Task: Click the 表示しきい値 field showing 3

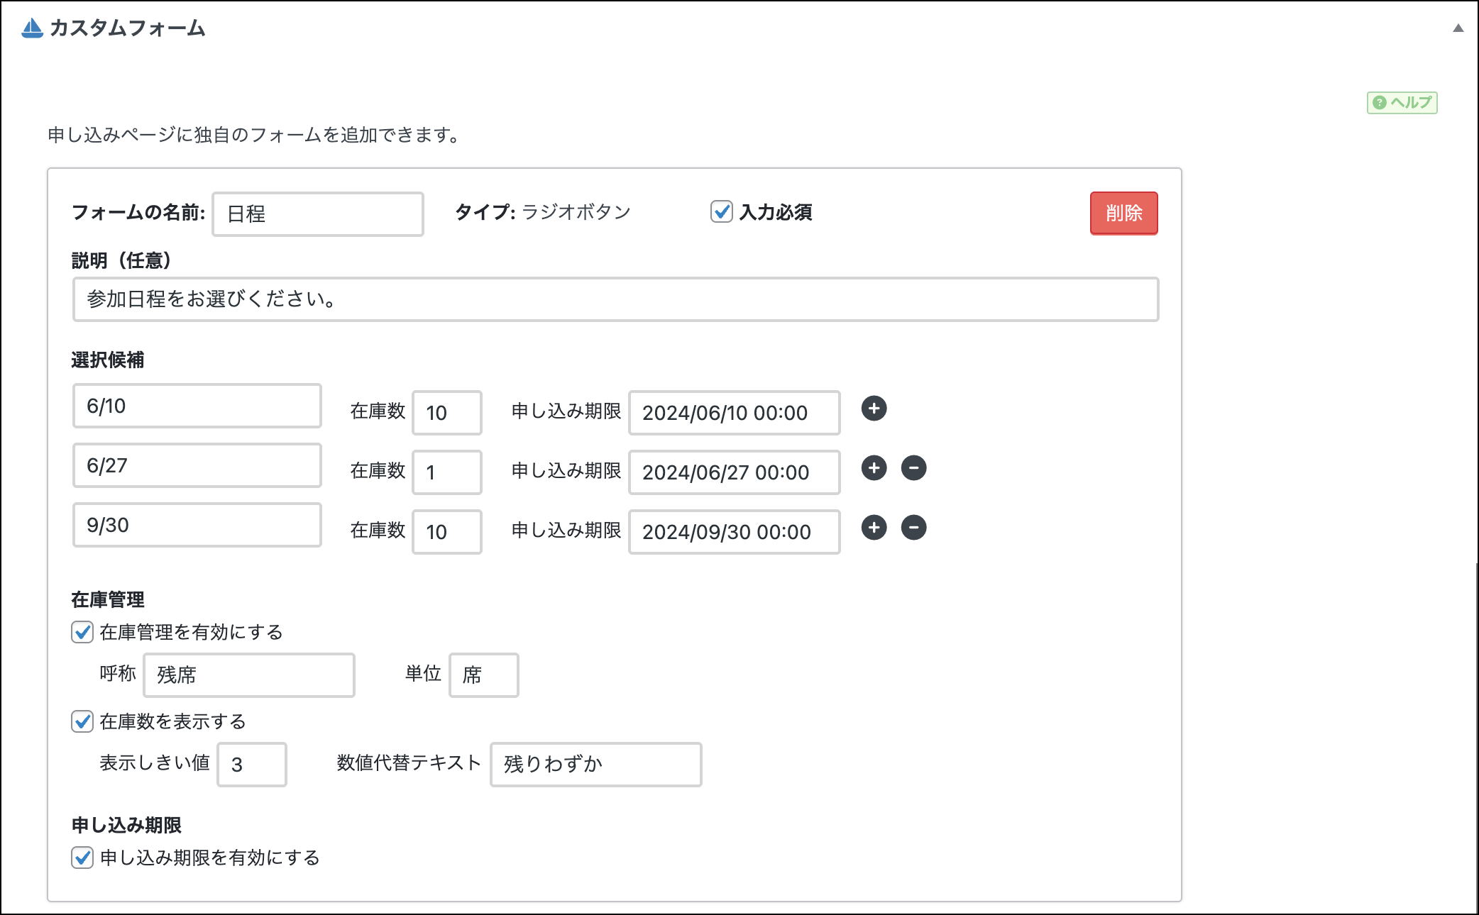Action: point(251,765)
